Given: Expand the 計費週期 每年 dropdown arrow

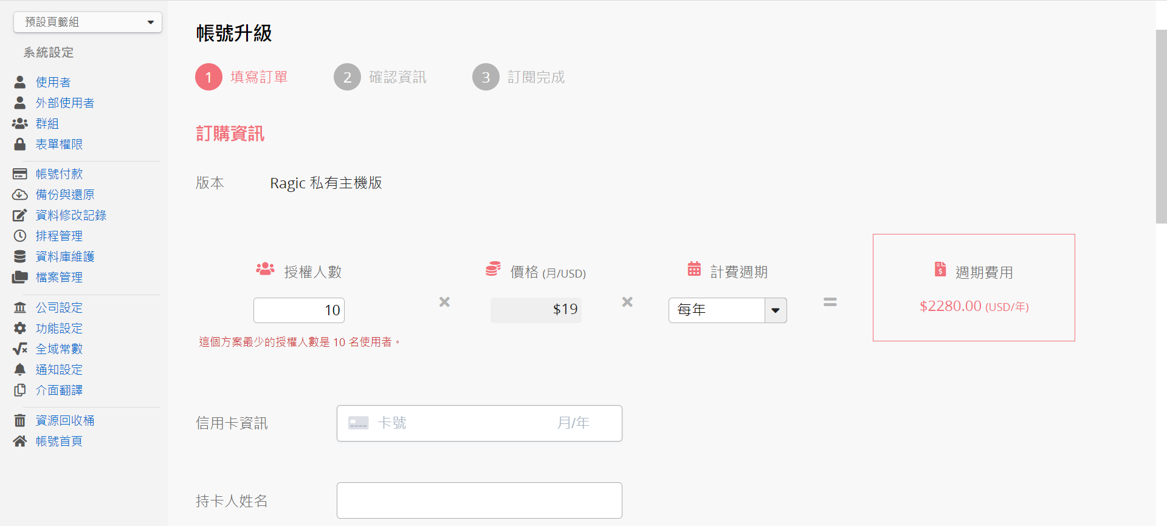Looking at the screenshot, I should tap(776, 310).
